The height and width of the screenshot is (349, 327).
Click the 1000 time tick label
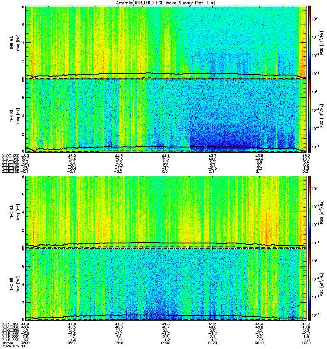(306, 343)
